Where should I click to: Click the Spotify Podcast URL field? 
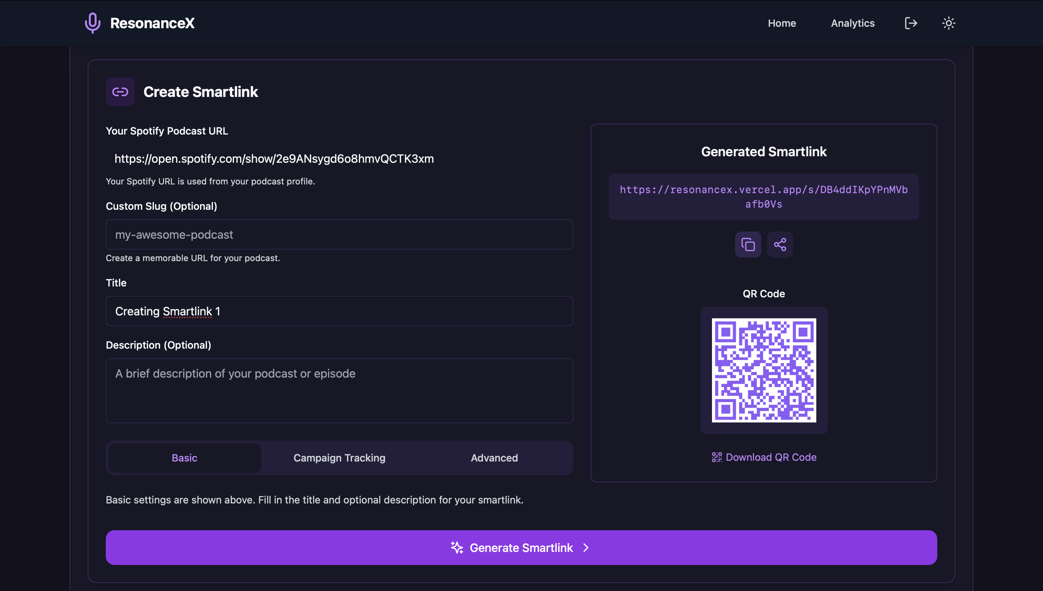[x=339, y=159]
